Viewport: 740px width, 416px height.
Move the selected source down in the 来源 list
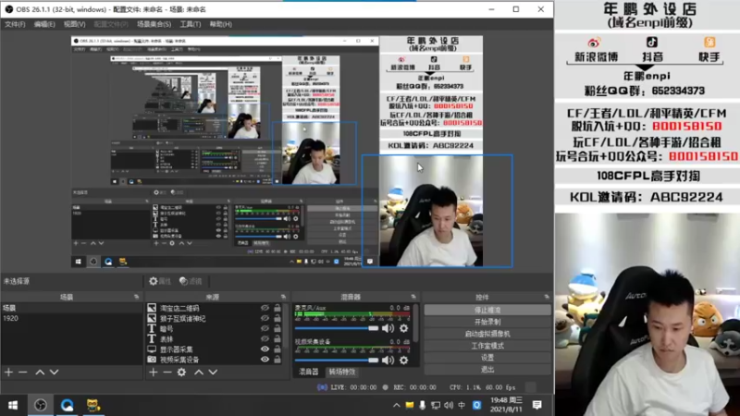[x=214, y=373]
